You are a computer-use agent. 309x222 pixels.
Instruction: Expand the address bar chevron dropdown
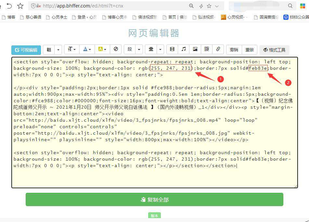pyautogui.click(x=217, y=6)
